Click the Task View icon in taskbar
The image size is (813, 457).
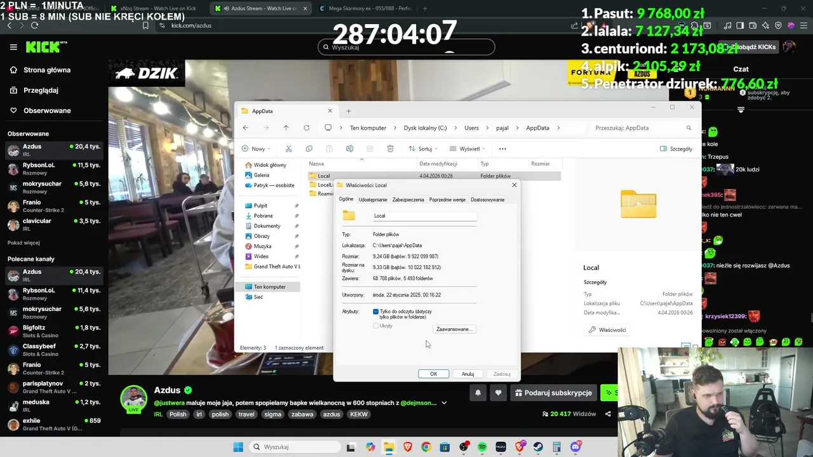point(351,447)
